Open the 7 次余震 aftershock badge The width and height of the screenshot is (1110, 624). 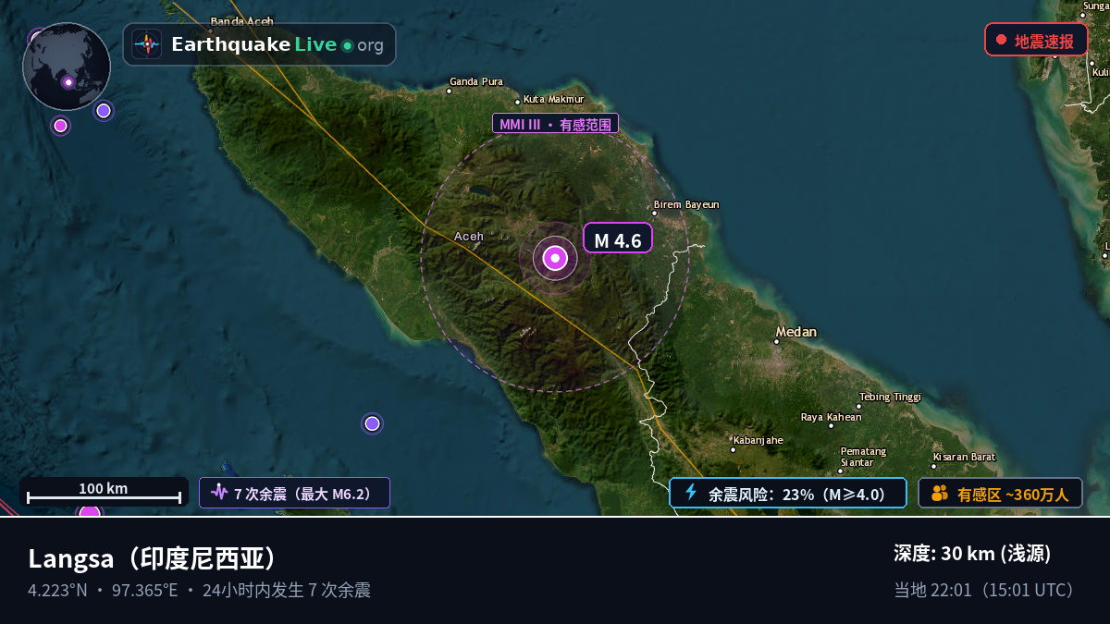[294, 493]
